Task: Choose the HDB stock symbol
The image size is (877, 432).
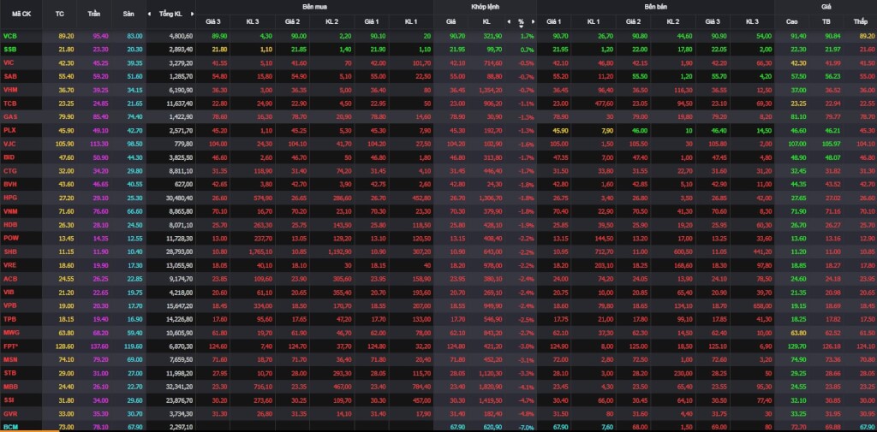Action: coord(9,225)
